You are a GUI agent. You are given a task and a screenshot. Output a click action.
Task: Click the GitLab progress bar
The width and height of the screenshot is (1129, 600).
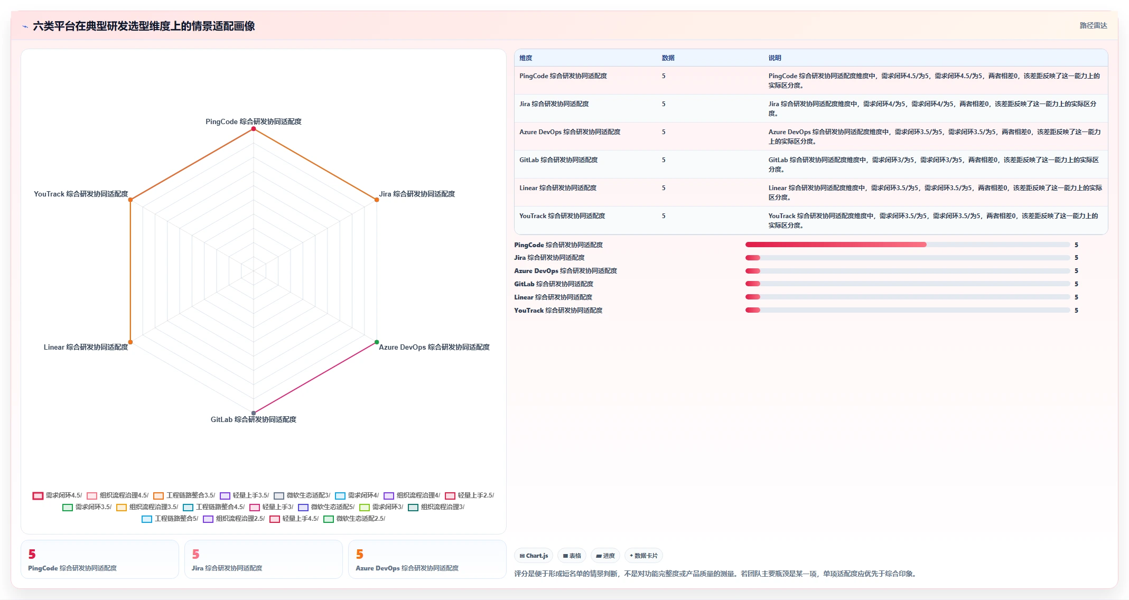(x=908, y=284)
